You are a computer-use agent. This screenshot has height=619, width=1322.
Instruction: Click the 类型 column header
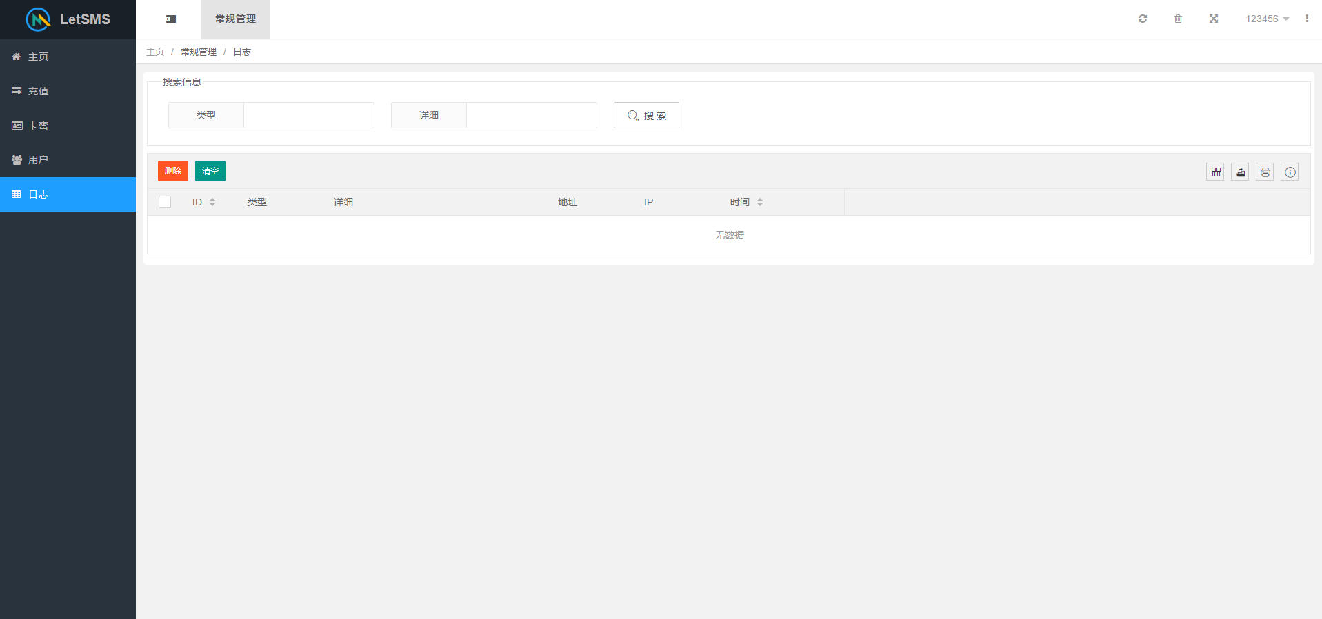pos(257,202)
